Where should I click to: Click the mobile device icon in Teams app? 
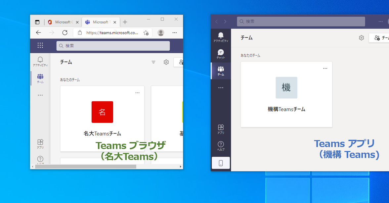(221, 163)
